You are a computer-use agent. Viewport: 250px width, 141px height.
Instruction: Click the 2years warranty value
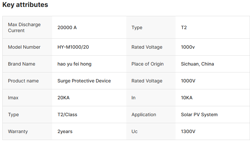click(65, 131)
